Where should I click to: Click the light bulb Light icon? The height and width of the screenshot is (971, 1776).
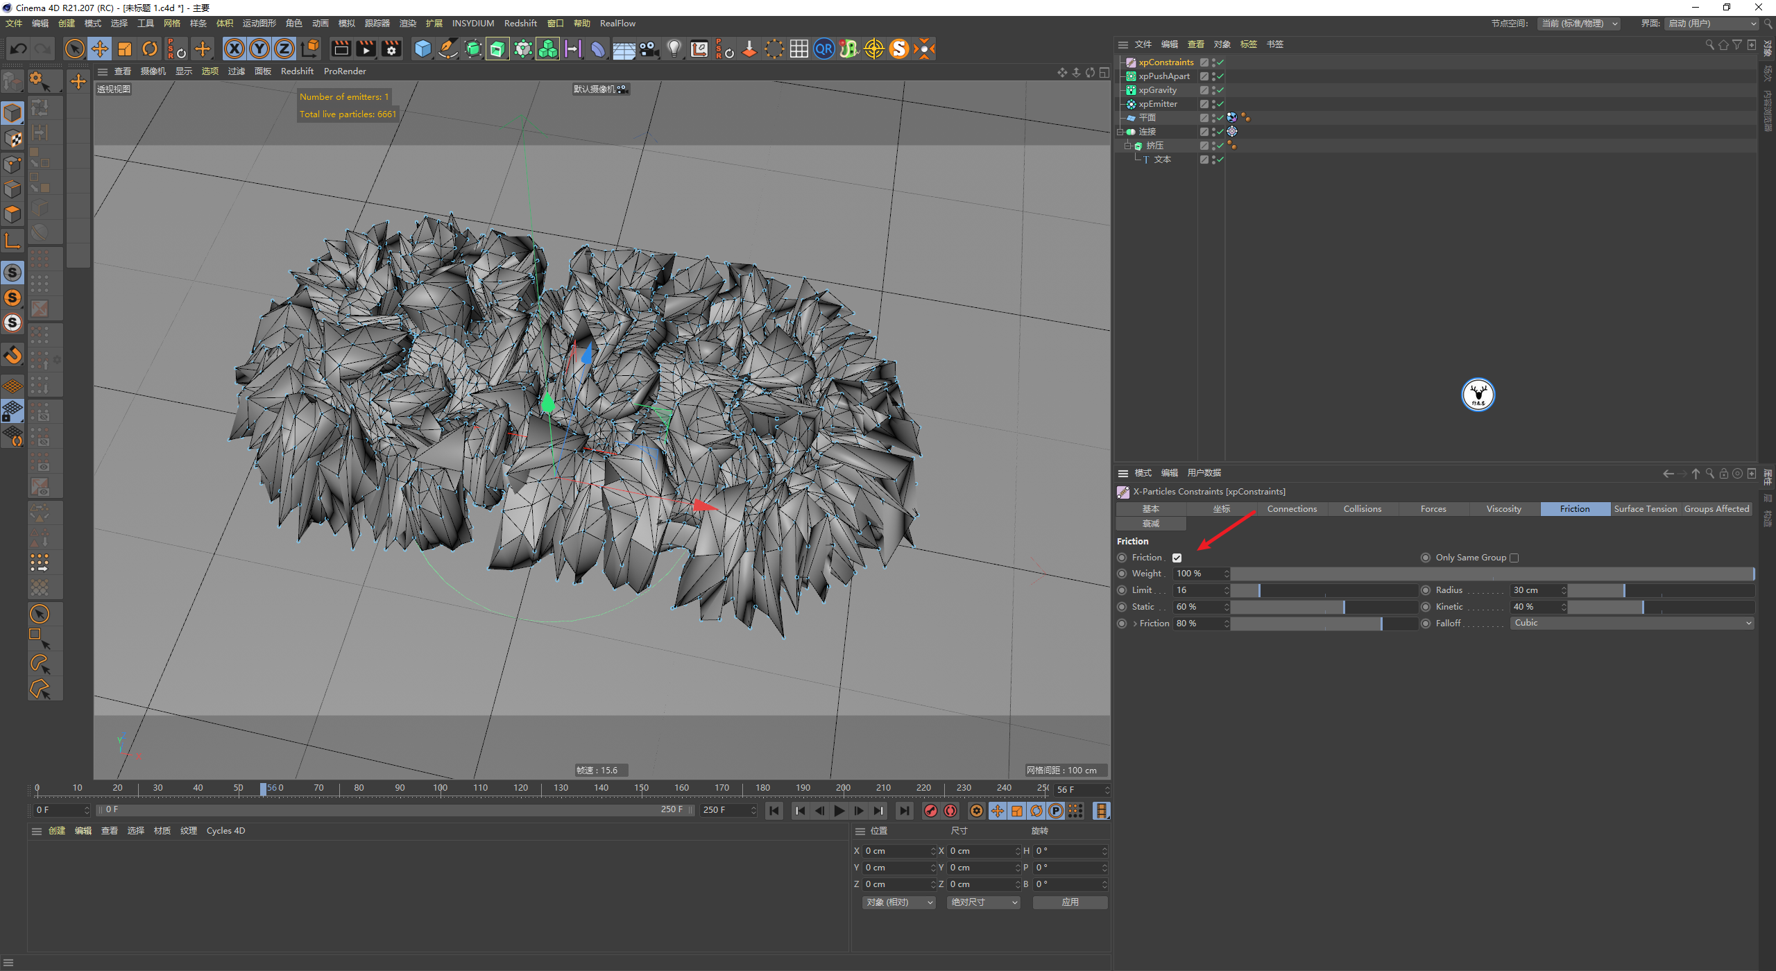point(674,49)
